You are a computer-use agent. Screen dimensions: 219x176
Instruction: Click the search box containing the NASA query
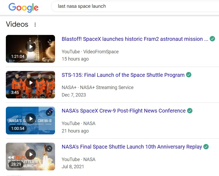[x=133, y=6]
